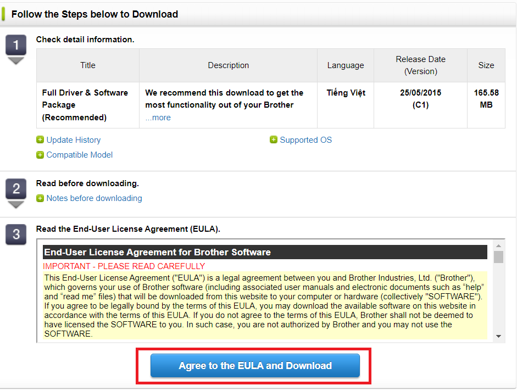517x391 pixels.
Task: Click the EULA scrollbar thumb
Action: coord(498,257)
